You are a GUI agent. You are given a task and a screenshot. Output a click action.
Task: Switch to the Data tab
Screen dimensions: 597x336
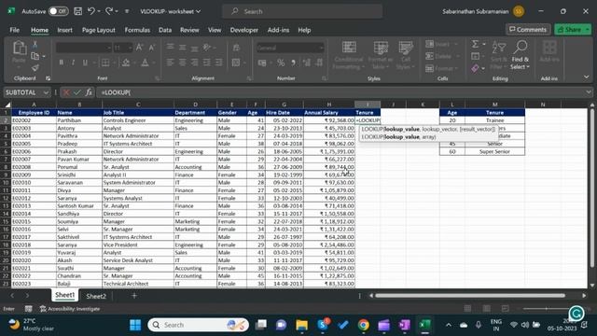pos(165,30)
